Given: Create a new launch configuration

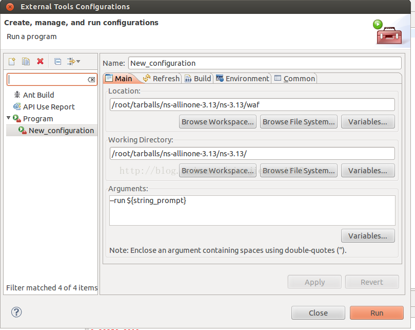Looking at the screenshot, I should [12, 61].
